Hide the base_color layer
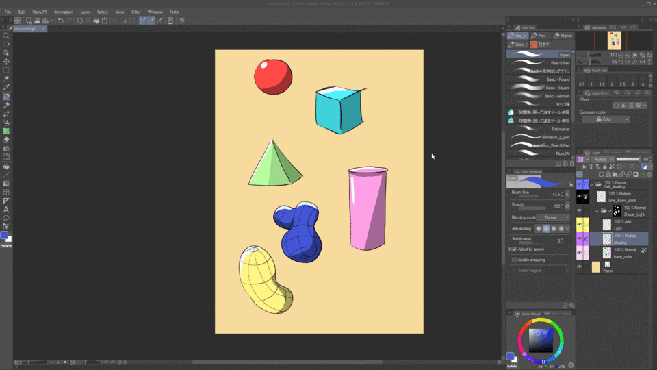 [x=580, y=253]
